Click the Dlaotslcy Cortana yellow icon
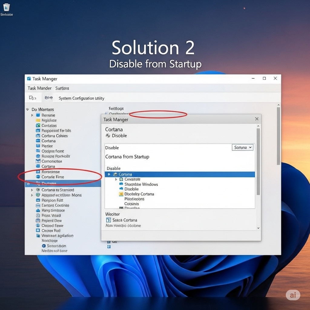 point(121,194)
